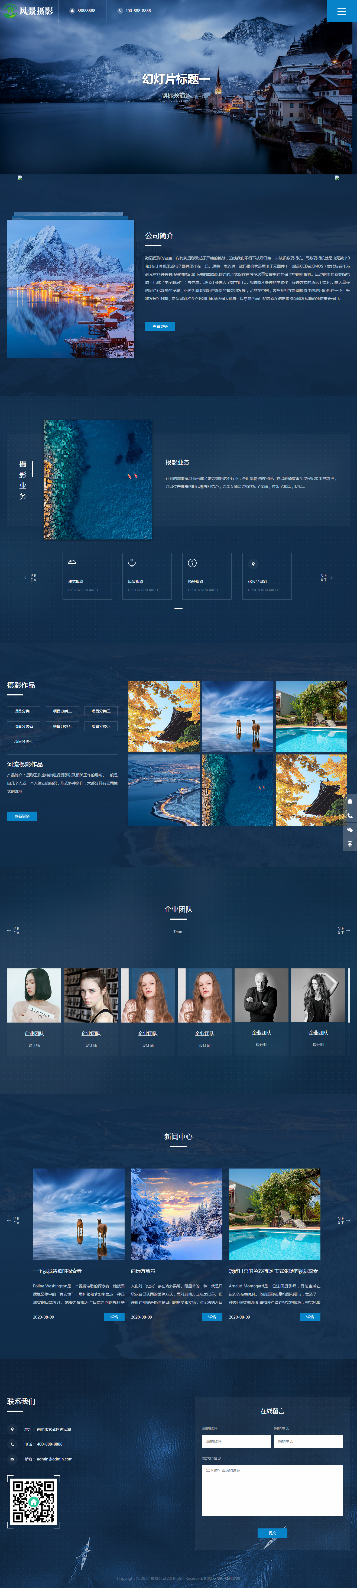The image size is (357, 1588).
Task: Open swimming pool gallery photo in 摄影作品
Action: click(311, 716)
